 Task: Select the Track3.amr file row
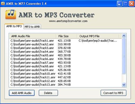(x=65, y=48)
